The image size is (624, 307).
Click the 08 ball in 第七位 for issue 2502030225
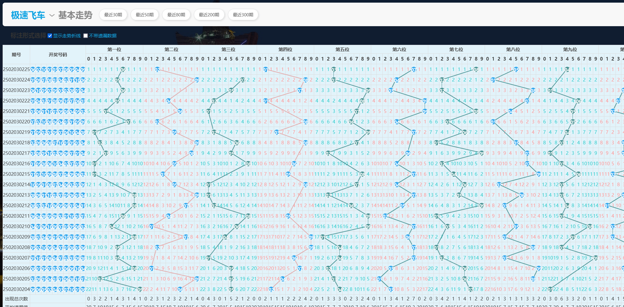click(476, 69)
